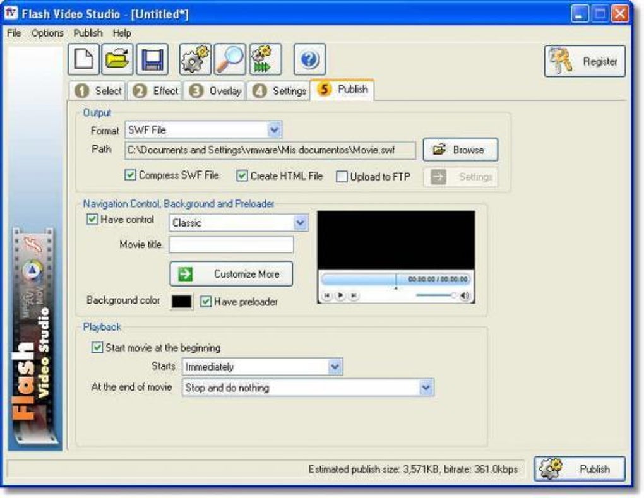Click the Estimated publish size status text
644x498 pixels.
413,469
